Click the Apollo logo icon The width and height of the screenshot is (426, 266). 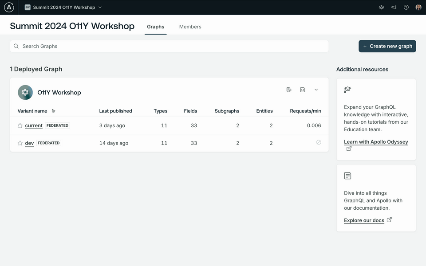coord(9,8)
